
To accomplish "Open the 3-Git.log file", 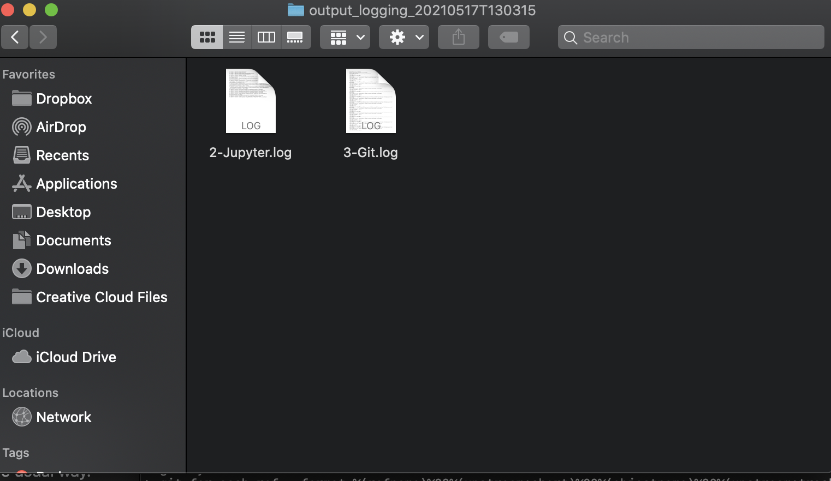I will click(370, 101).
